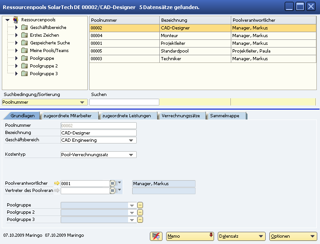Click the Ressourcenpools root tree icon
This screenshot has height=244, width=320.
16,20
